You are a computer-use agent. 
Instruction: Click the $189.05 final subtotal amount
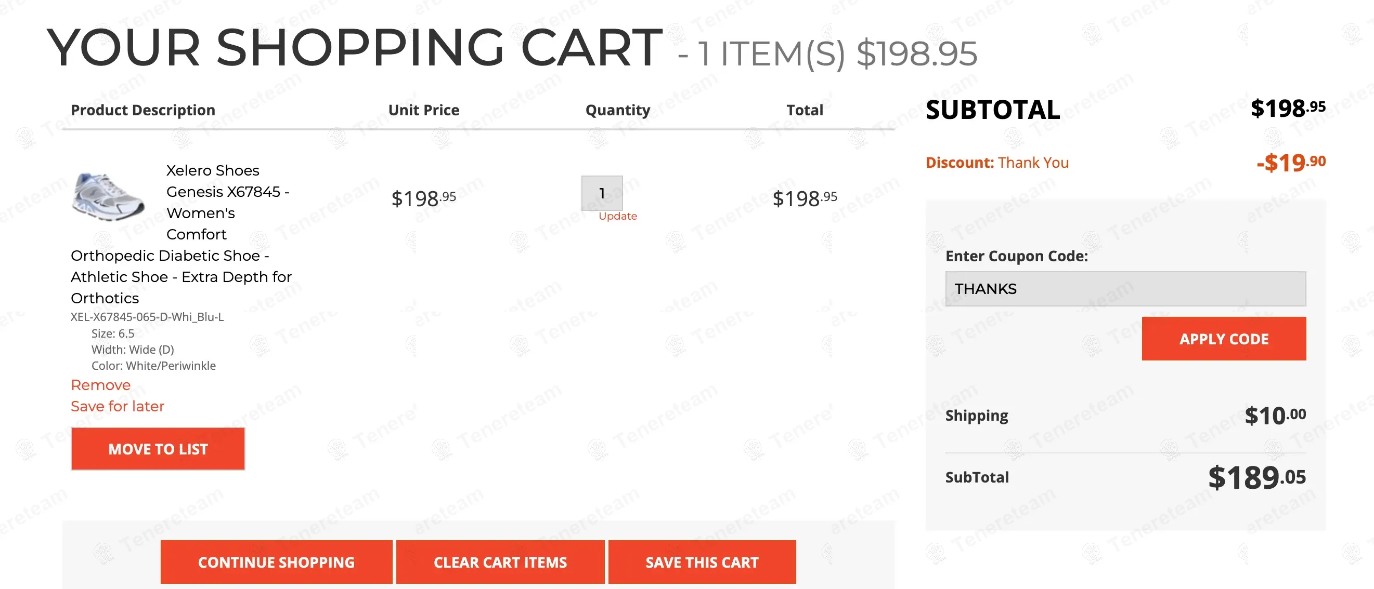[x=1256, y=477]
